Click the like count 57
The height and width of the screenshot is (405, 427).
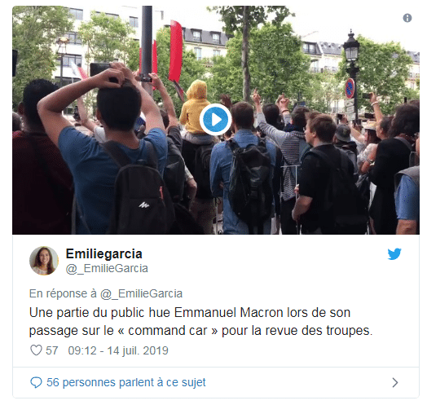pos(51,350)
